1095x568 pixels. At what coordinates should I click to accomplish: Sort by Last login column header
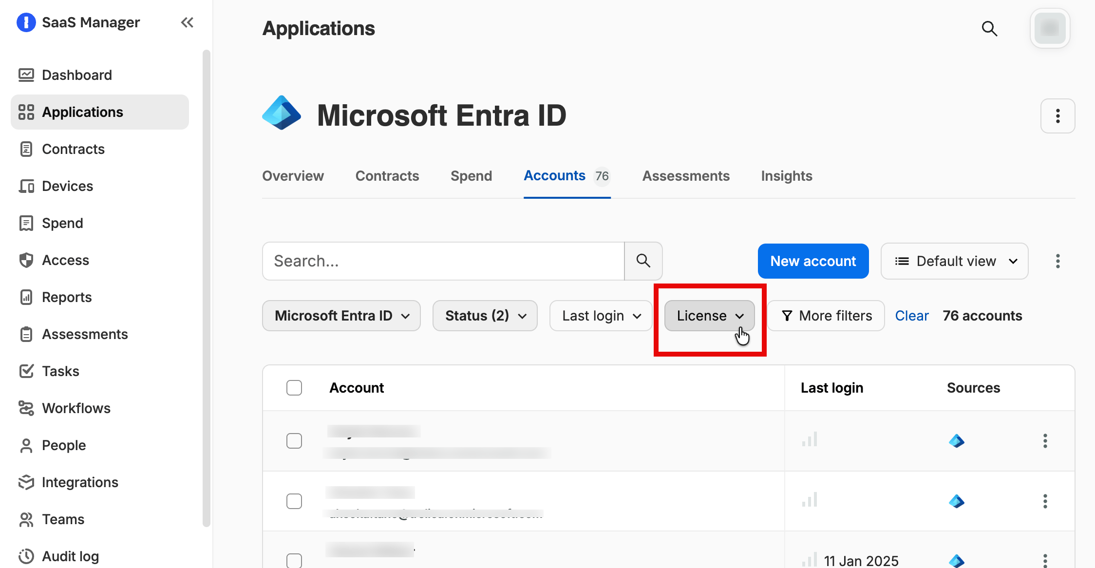(832, 388)
